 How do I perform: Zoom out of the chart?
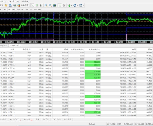click(x=50, y=5)
